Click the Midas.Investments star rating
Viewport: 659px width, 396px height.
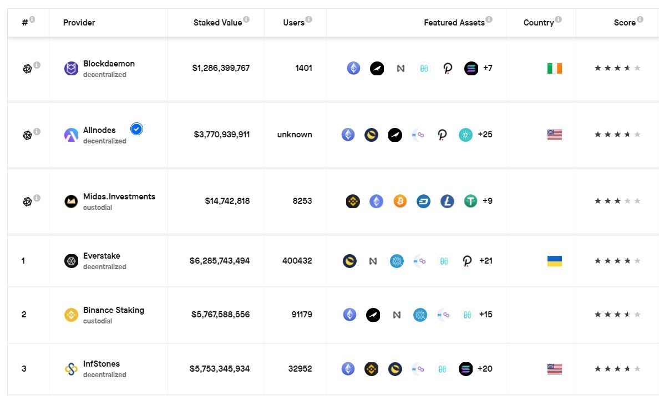[x=617, y=202]
